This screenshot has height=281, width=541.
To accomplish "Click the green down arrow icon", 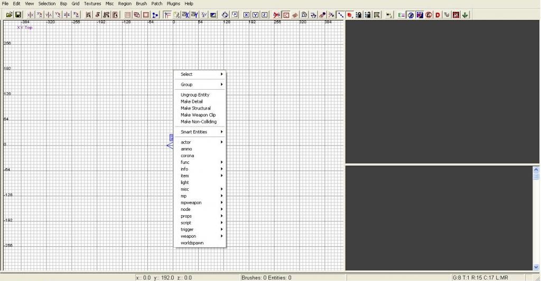I will [465, 15].
